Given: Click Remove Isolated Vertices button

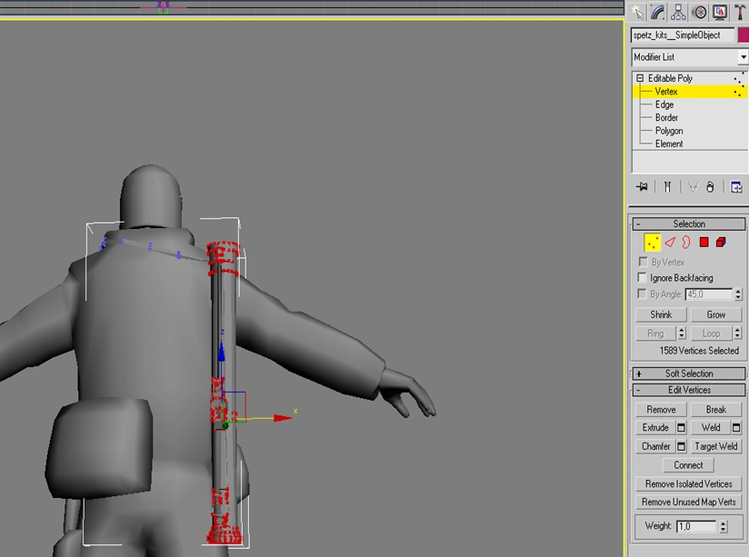Looking at the screenshot, I should coord(688,484).
